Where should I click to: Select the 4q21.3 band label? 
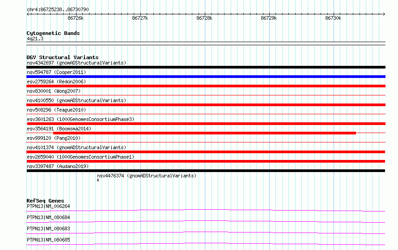pyautogui.click(x=35, y=39)
